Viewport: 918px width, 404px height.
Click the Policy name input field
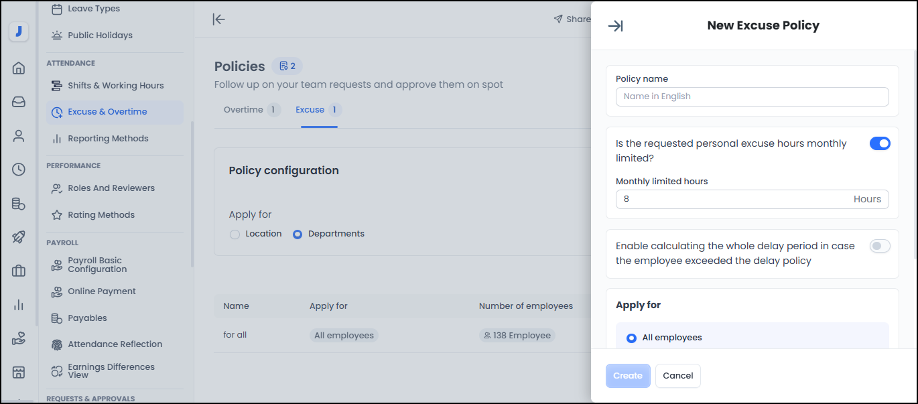(x=751, y=96)
